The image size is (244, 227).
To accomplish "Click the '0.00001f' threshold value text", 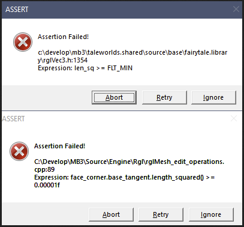I will coord(47,185).
